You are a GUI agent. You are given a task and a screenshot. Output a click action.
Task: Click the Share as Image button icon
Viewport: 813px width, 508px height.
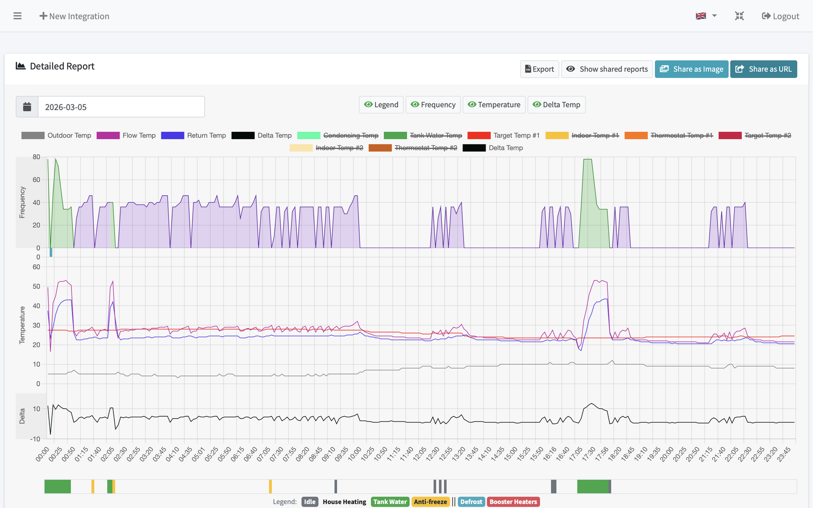pos(664,69)
